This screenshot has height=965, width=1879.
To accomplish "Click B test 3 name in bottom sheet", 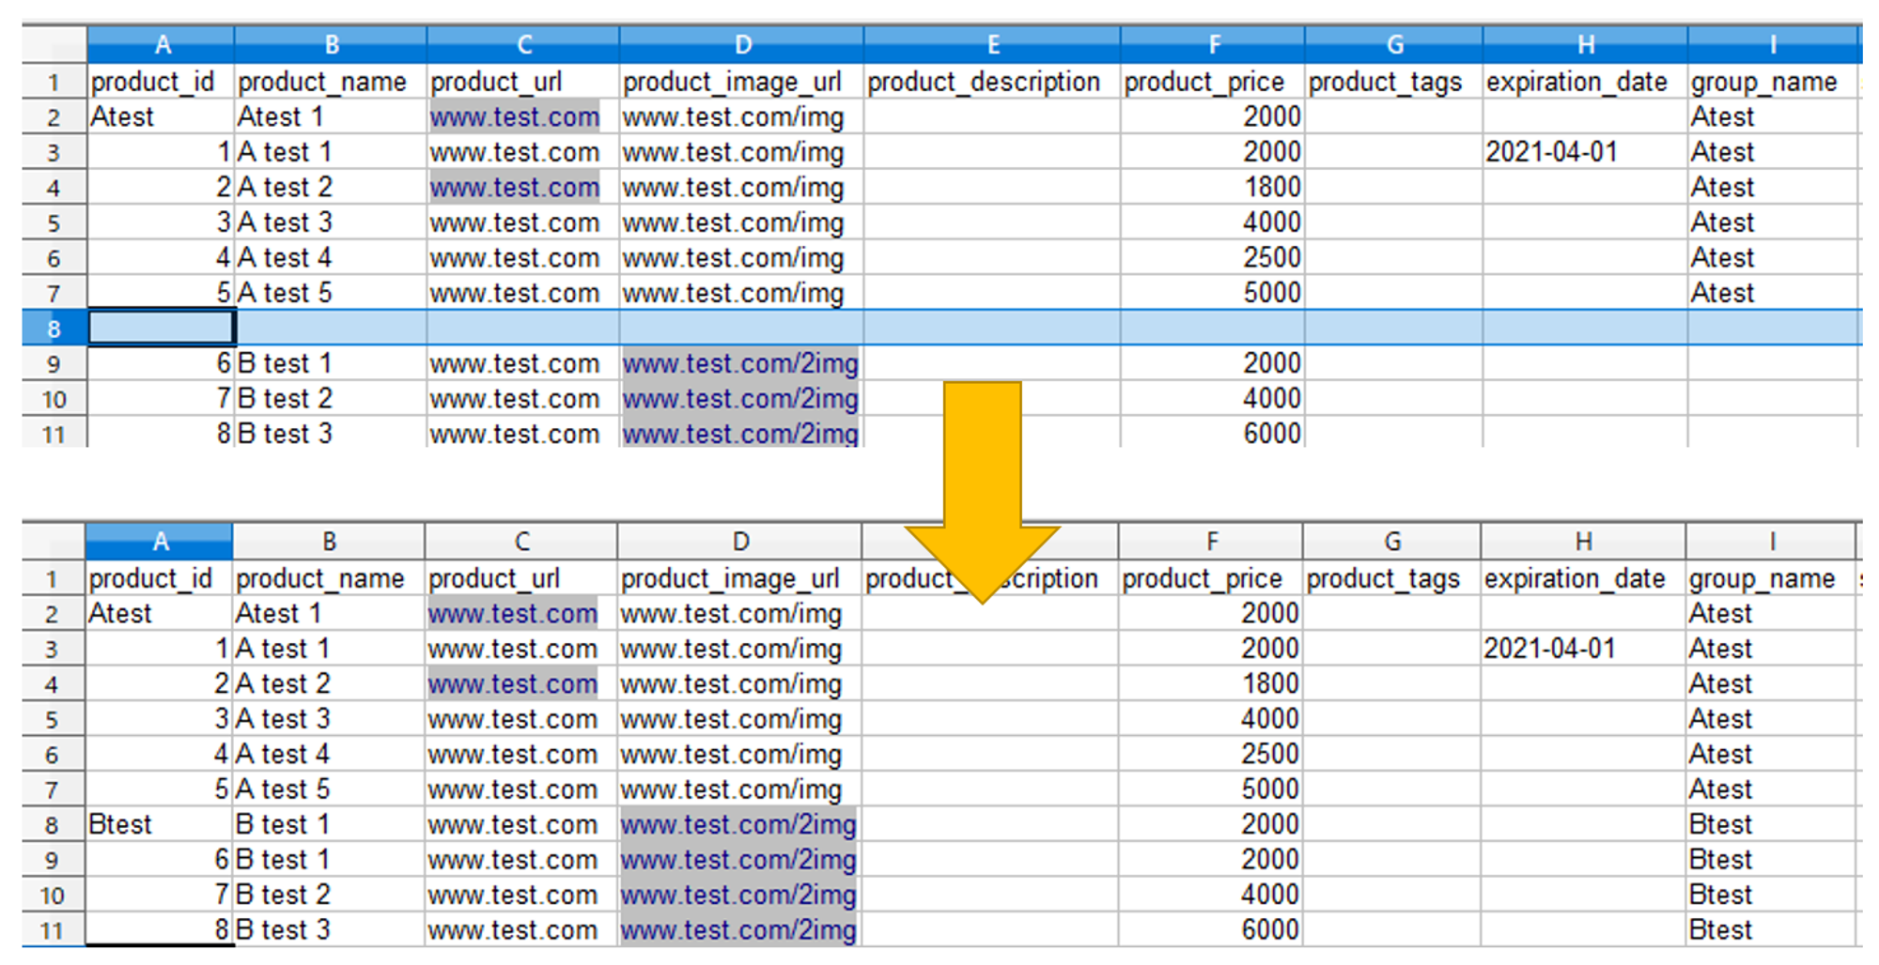I will tap(283, 929).
